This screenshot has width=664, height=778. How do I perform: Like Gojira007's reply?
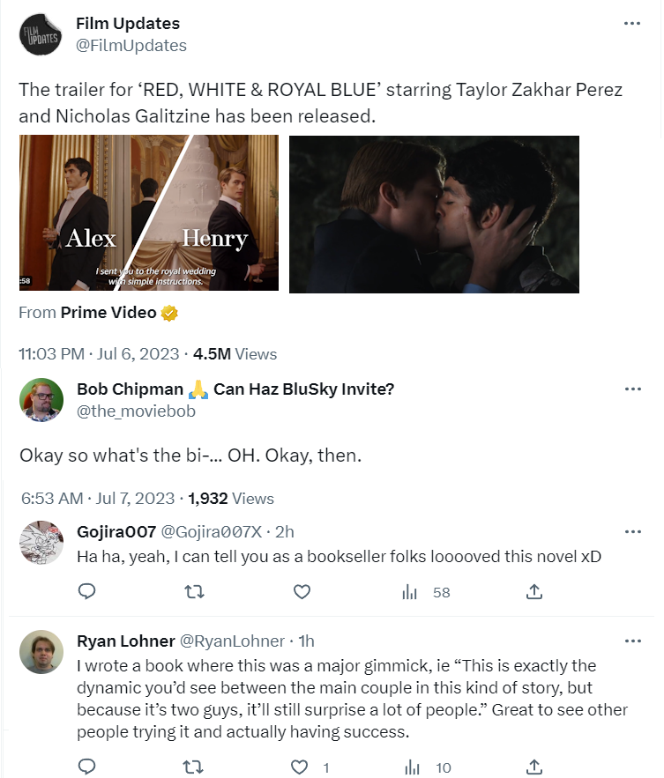tap(302, 592)
